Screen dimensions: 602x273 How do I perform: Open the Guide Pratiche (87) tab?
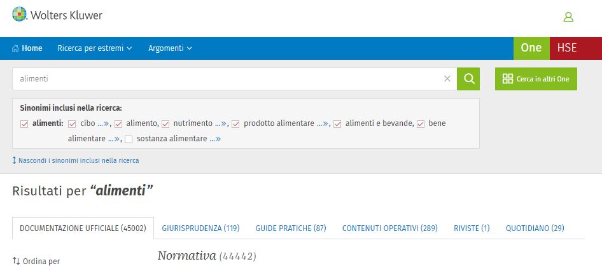click(x=290, y=228)
